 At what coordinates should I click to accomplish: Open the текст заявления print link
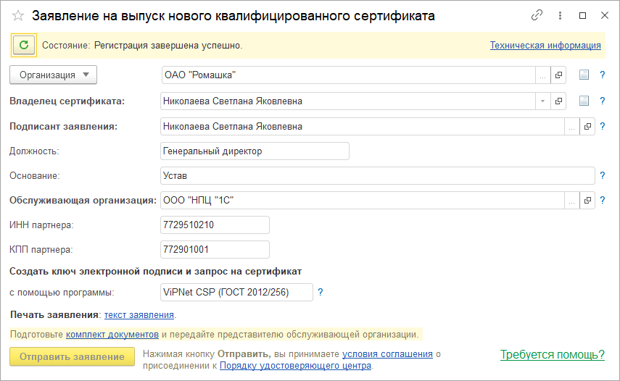139,315
